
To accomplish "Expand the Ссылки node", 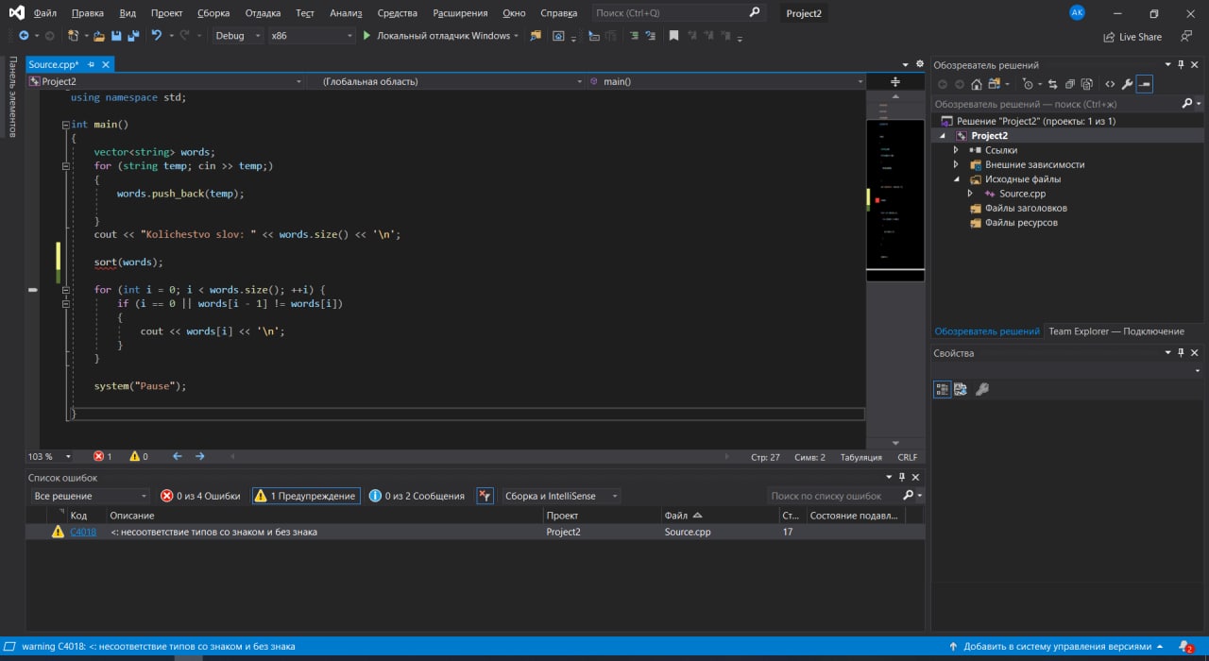I will coord(956,150).
